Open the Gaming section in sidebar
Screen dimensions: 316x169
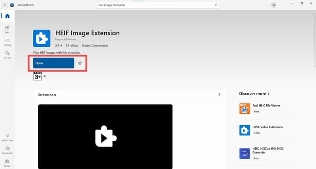click(x=8, y=42)
